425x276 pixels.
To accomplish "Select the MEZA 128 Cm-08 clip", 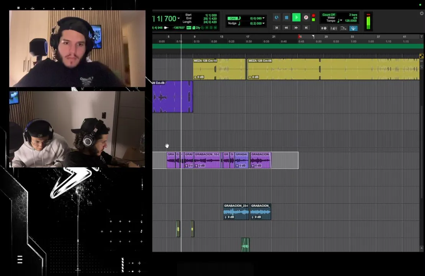I will coord(334,69).
